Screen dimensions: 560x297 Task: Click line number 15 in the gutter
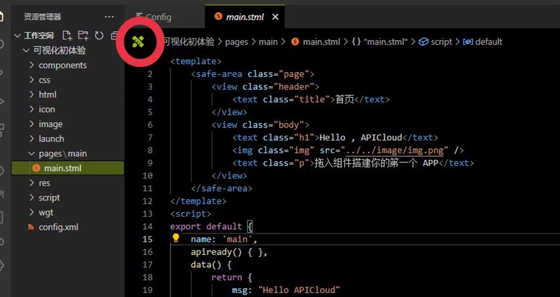coord(148,239)
